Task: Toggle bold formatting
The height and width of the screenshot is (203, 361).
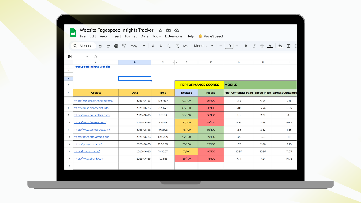Action: coord(246,46)
